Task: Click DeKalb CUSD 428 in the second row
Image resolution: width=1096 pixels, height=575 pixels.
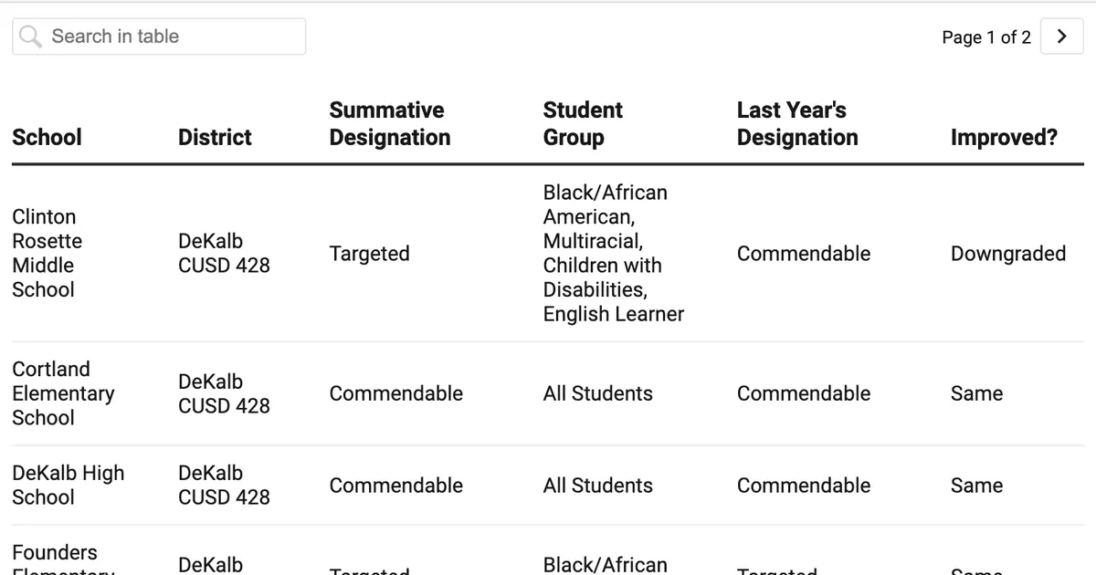Action: coord(224,393)
